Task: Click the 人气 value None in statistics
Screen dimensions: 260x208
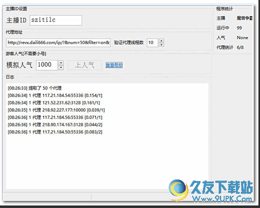Action: click(242, 38)
